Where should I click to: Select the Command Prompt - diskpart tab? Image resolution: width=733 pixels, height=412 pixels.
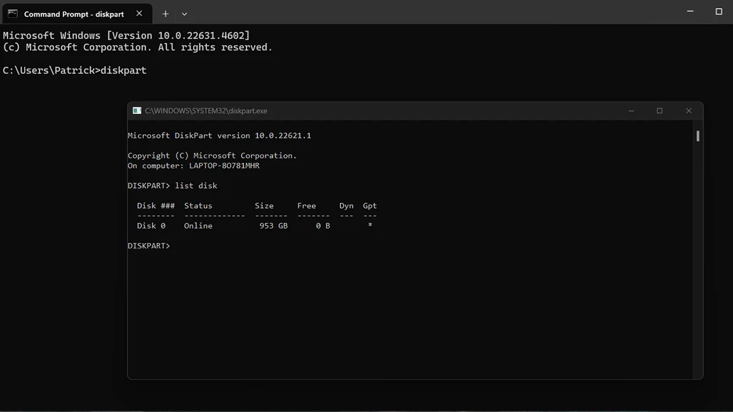pos(76,13)
